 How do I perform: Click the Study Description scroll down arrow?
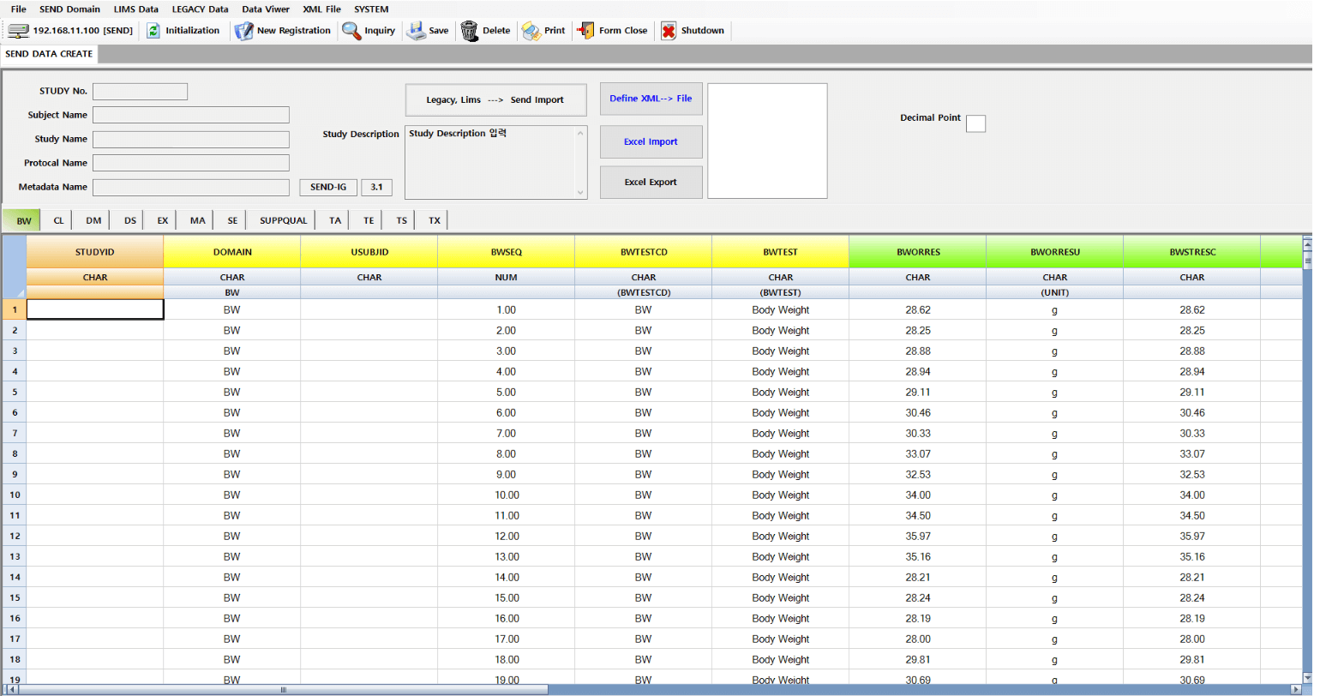coord(580,192)
